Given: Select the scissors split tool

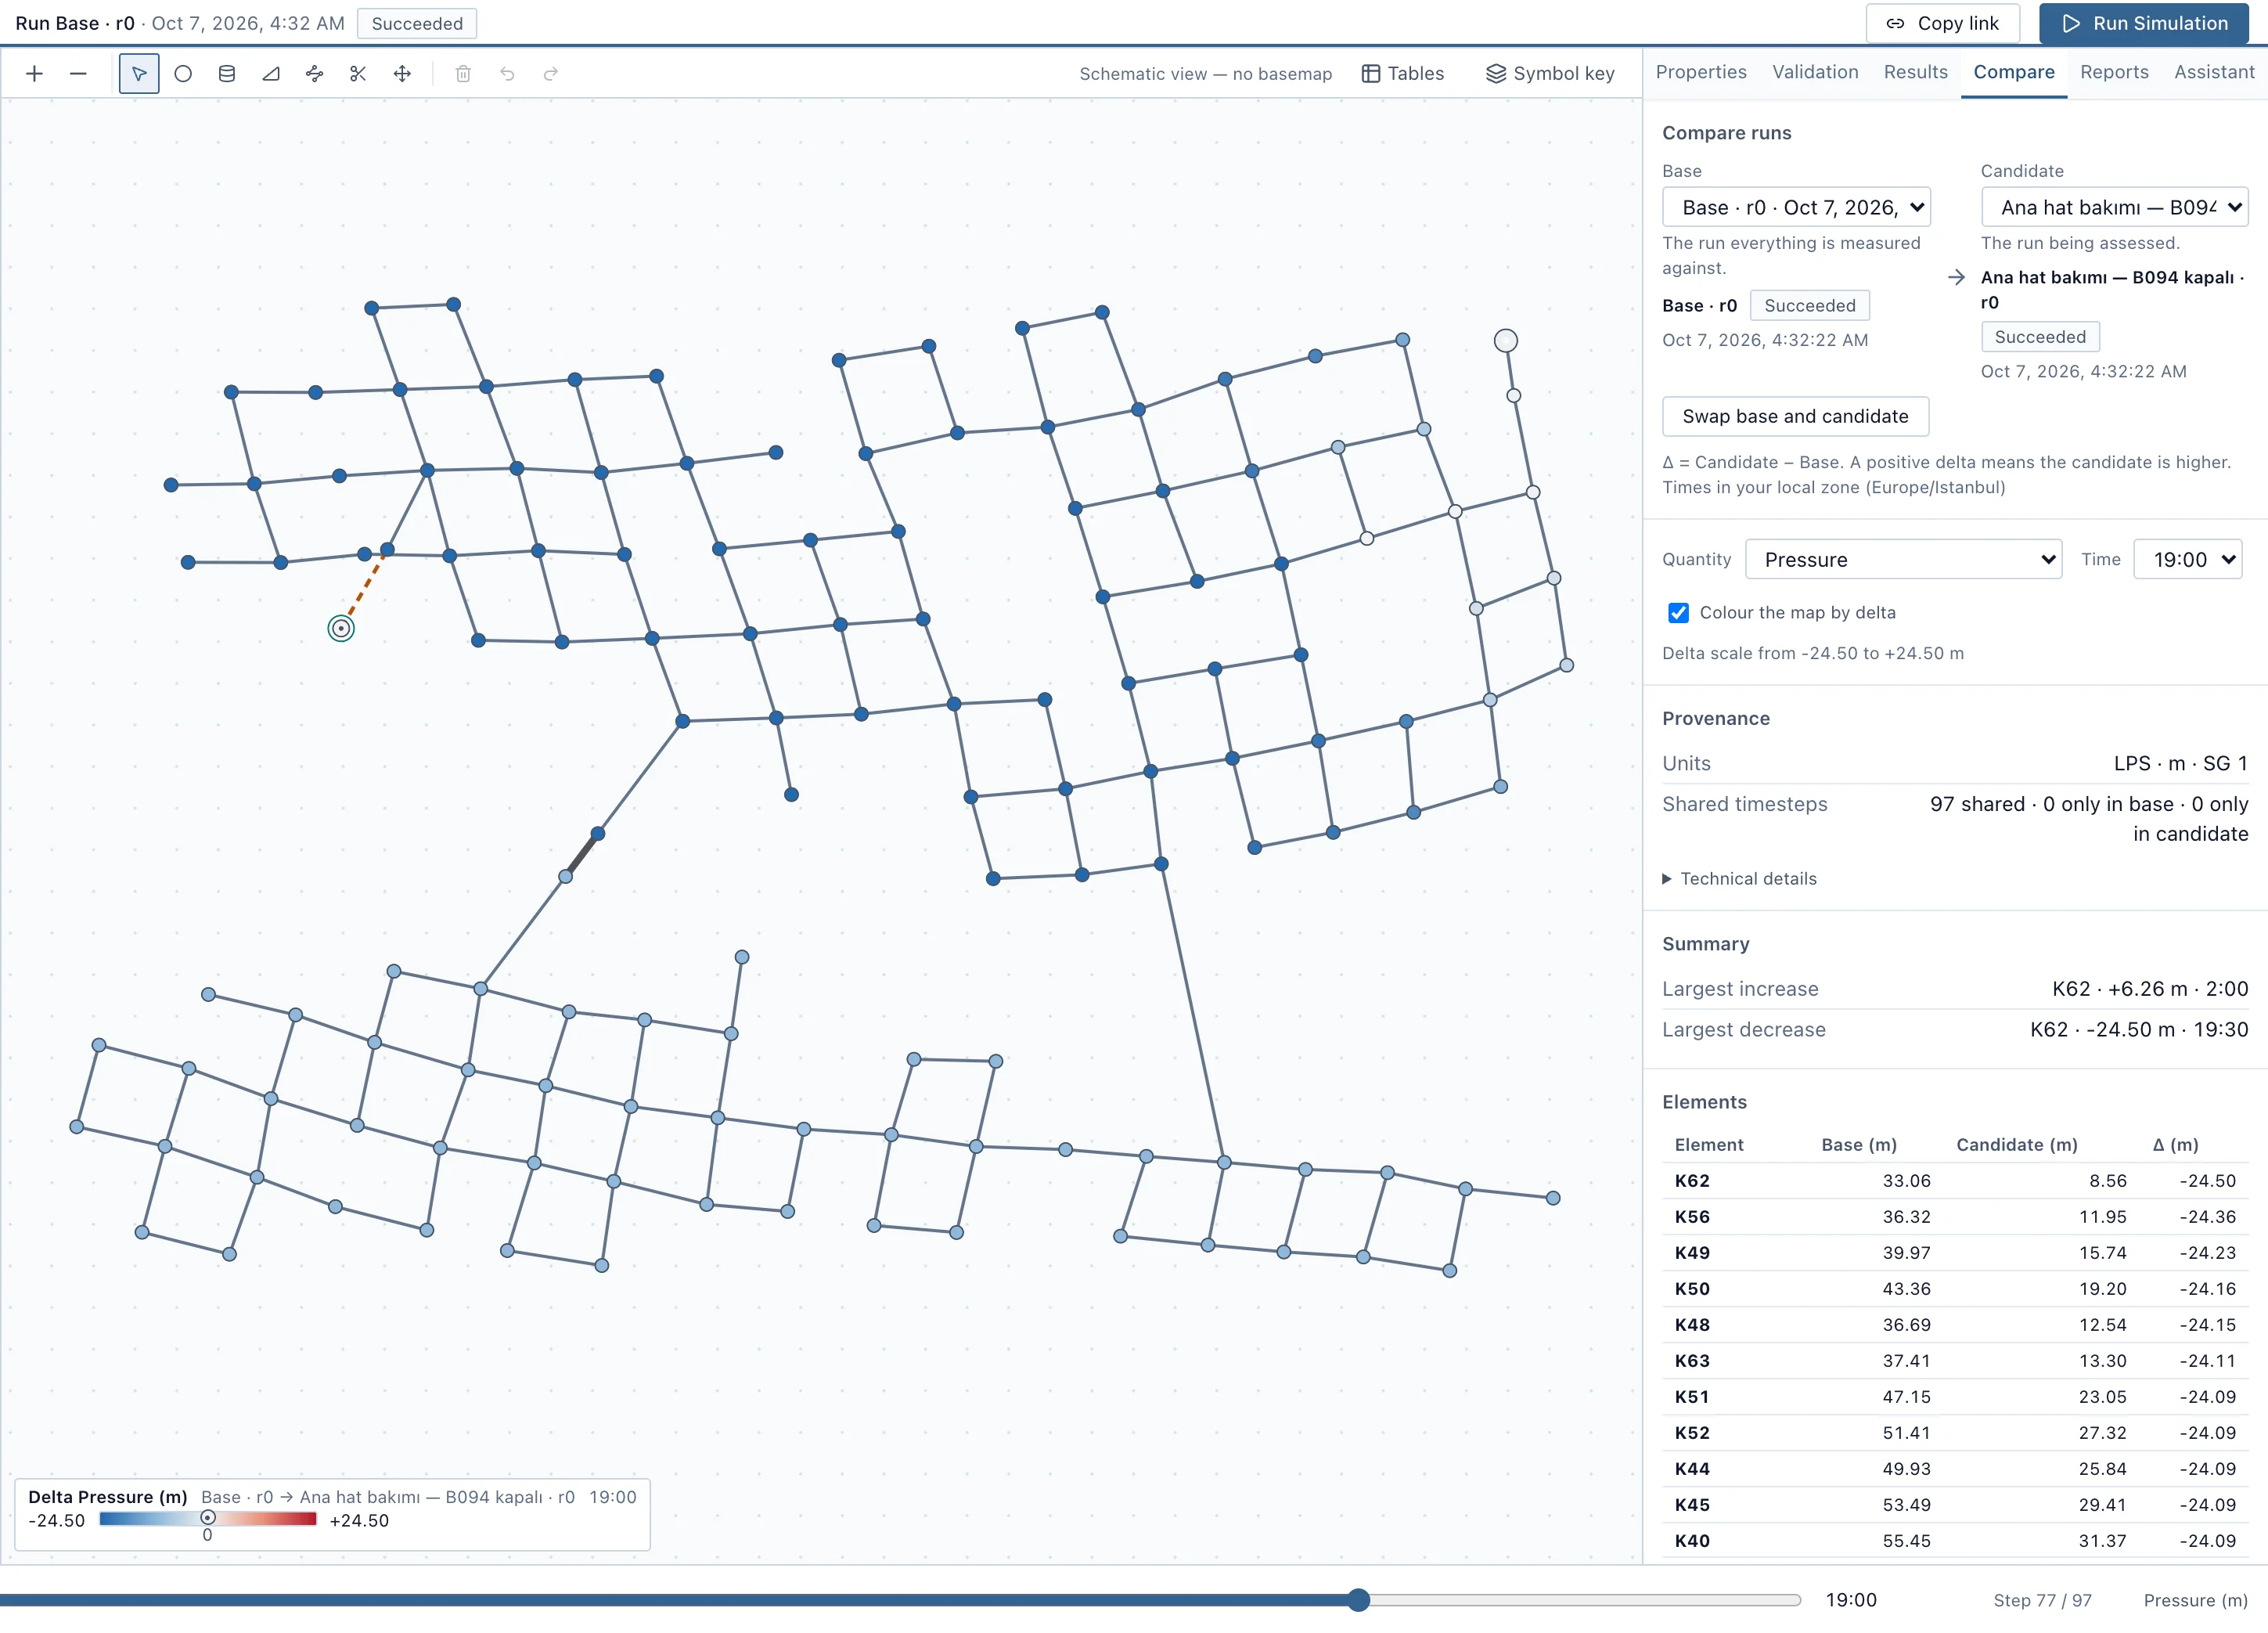Looking at the screenshot, I should tap(358, 74).
